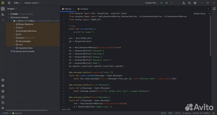Open Project view selector dropdown
Image resolution: width=217 pixels, height=115 pixels.
(x=12, y=9)
